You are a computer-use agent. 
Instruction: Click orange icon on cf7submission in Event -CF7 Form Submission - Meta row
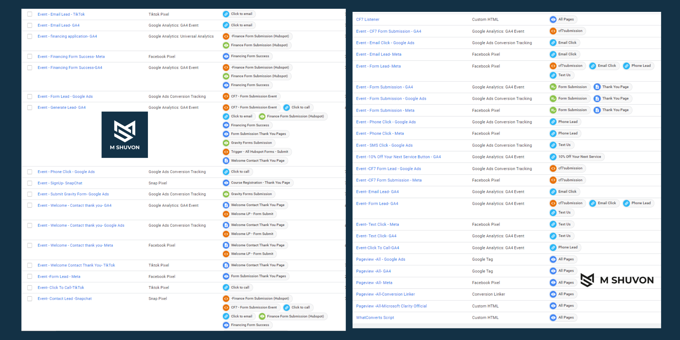tap(553, 180)
